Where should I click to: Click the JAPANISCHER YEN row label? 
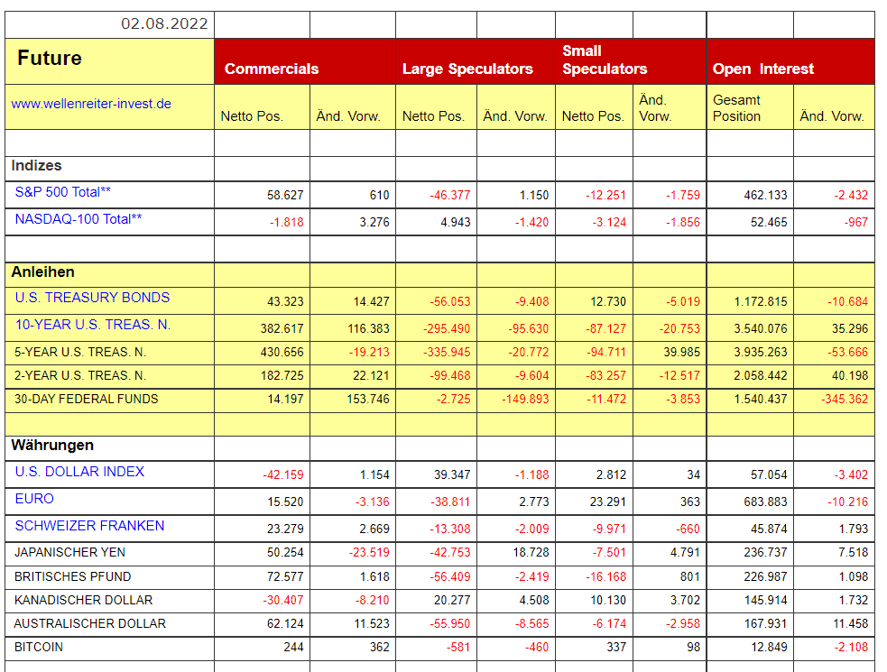(x=69, y=552)
